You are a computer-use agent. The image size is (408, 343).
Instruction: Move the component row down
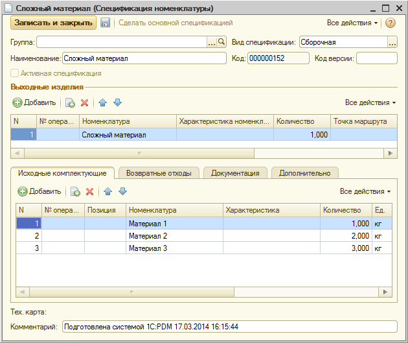tap(123, 192)
